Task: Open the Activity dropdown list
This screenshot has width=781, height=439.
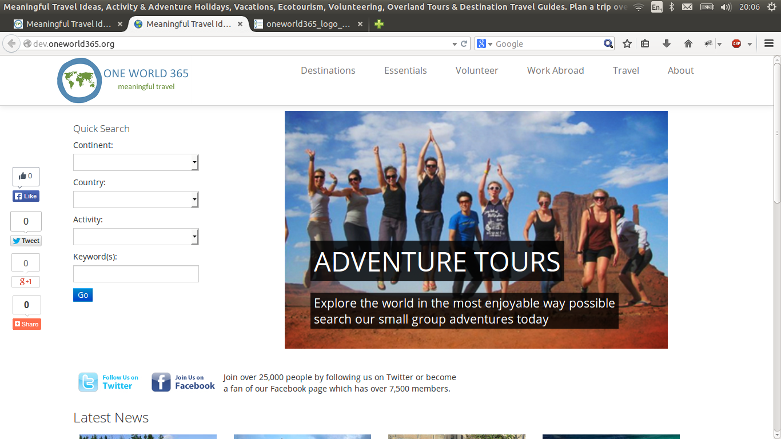Action: click(136, 237)
